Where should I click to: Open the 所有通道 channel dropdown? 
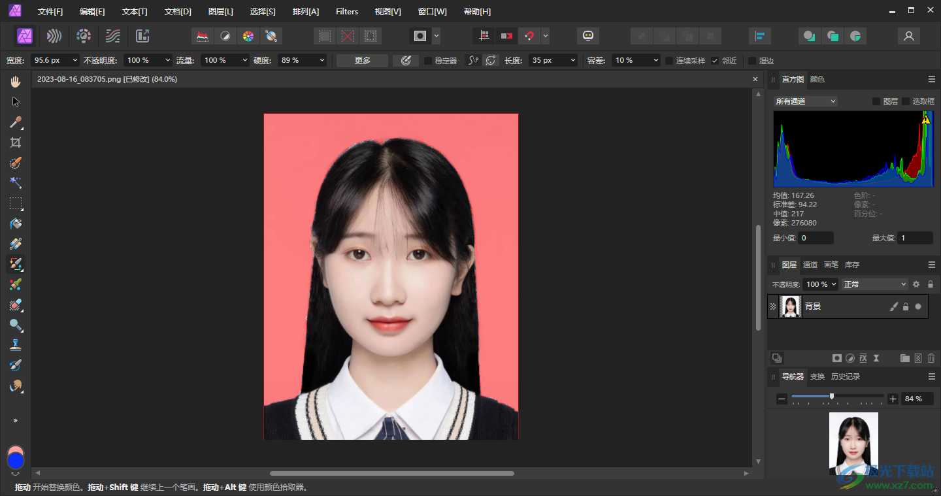pyautogui.click(x=805, y=101)
